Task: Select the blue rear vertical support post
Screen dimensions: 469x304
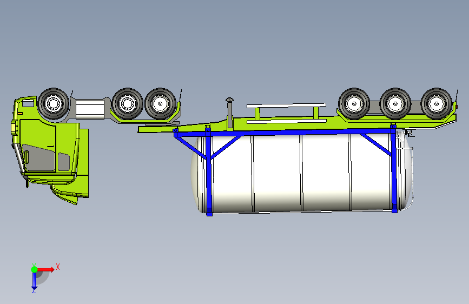Action: coord(394,169)
